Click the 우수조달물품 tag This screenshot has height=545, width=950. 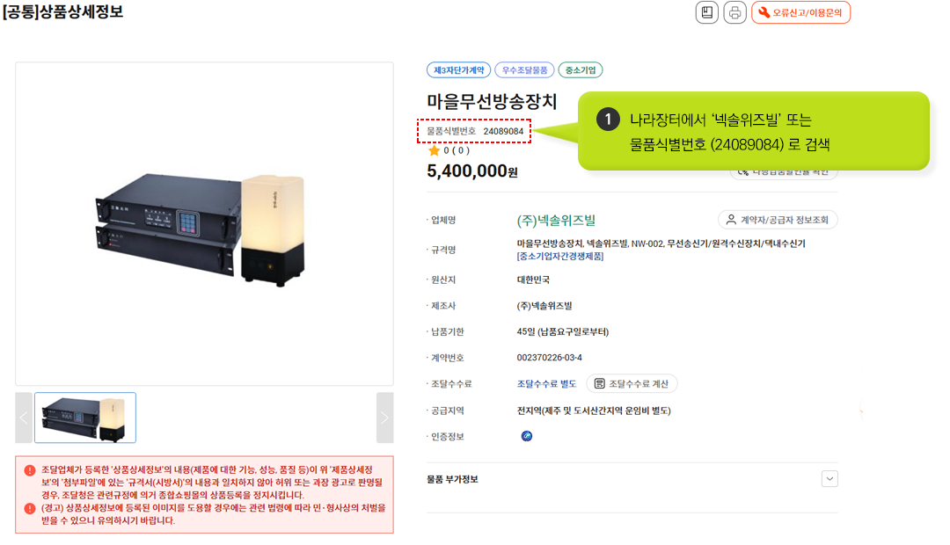click(523, 70)
